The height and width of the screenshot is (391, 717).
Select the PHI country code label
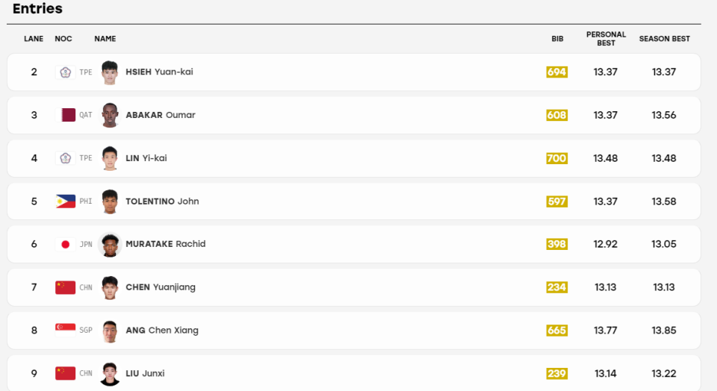tap(85, 201)
